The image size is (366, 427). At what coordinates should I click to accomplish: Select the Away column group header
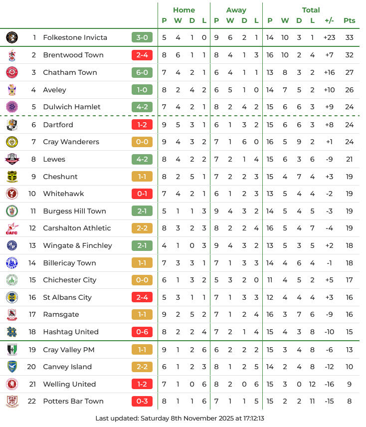coord(236,10)
